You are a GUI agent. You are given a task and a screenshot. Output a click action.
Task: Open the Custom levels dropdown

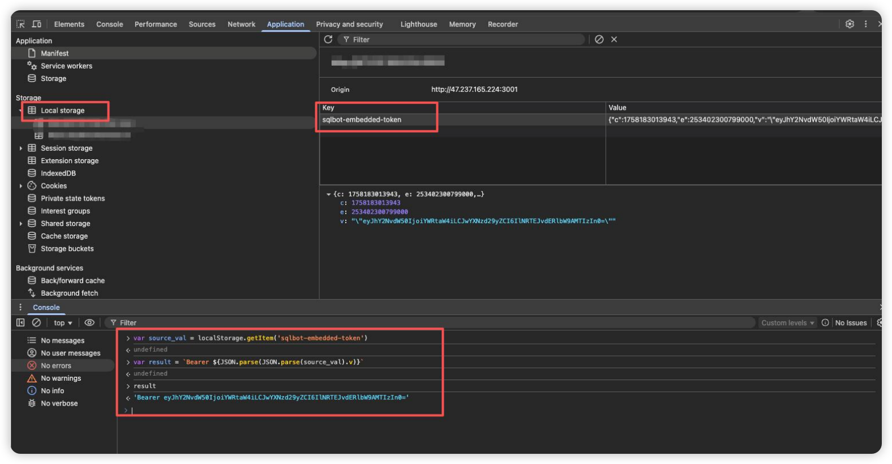(787, 323)
